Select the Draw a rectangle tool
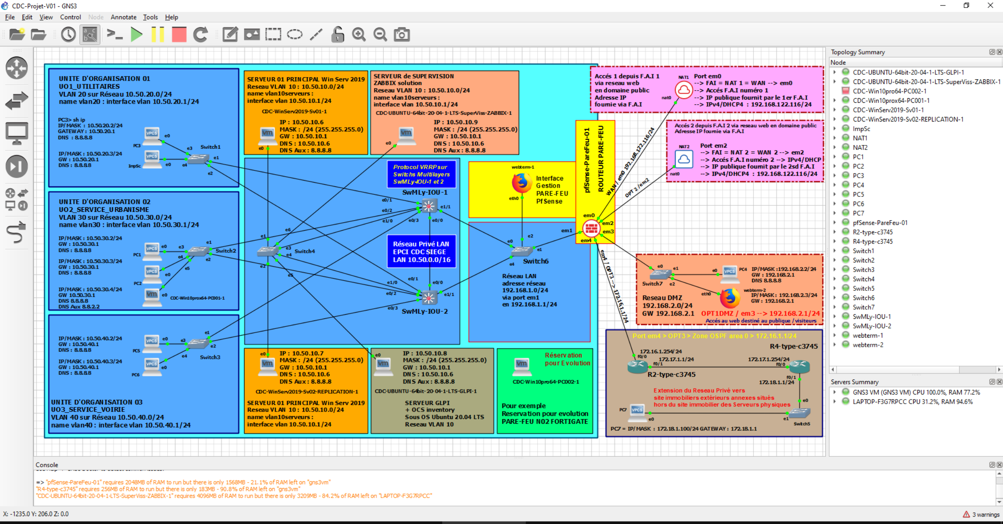Screen dimensions: 1003x524 pyautogui.click(x=273, y=34)
